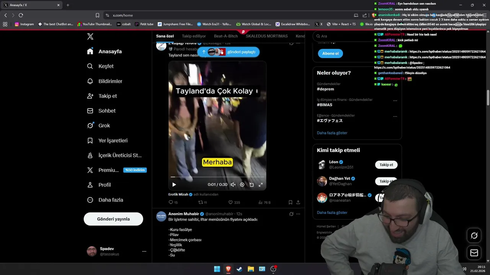Reload the page in browser
The image size is (490, 275).
click(x=21, y=15)
